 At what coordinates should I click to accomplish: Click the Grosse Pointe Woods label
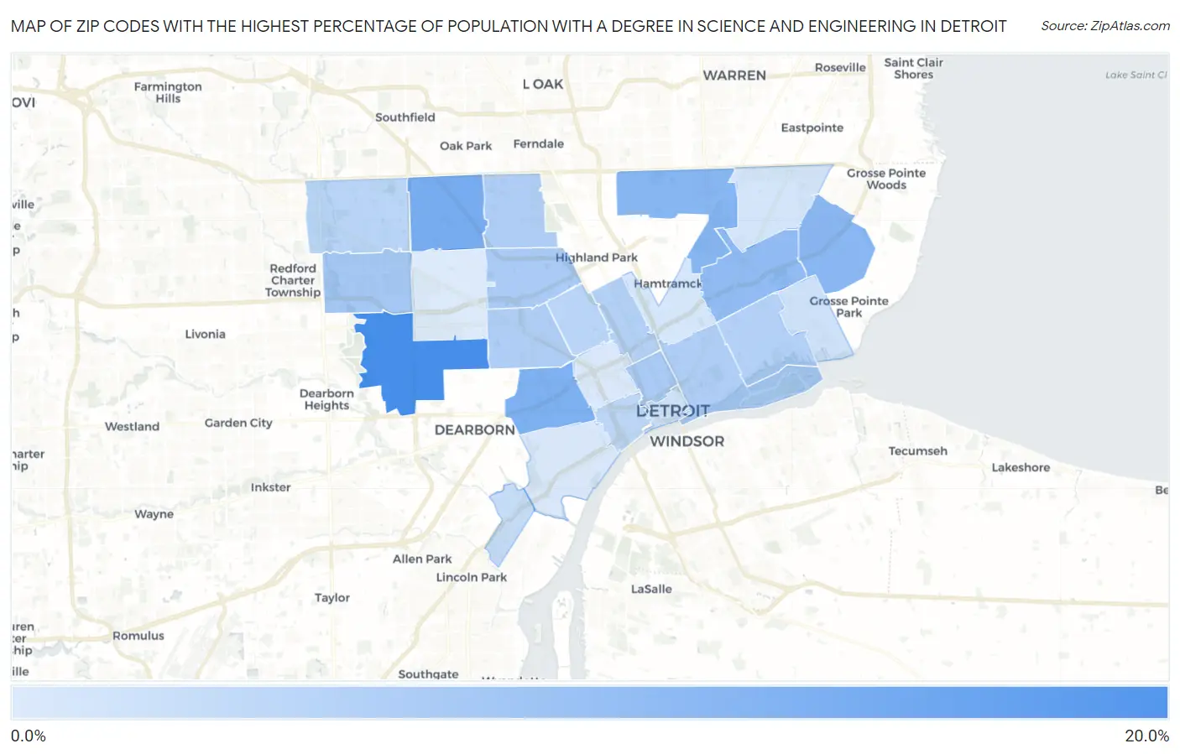click(x=886, y=179)
